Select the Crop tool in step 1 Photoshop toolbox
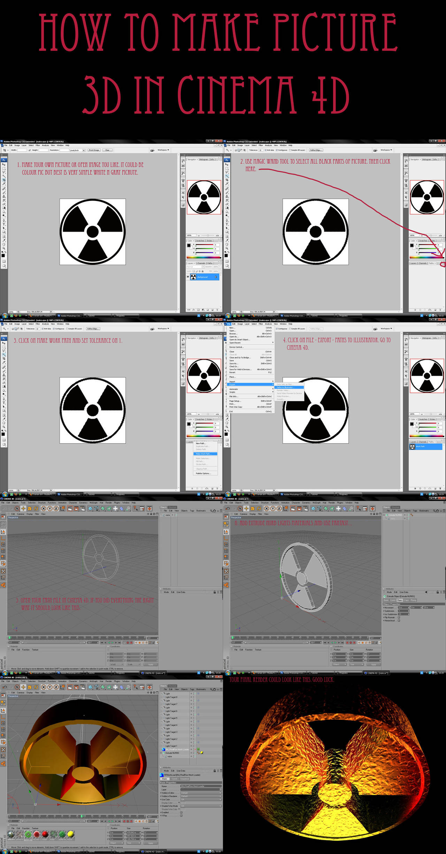Image resolution: width=446 pixels, height=854 pixels. (x=4, y=180)
